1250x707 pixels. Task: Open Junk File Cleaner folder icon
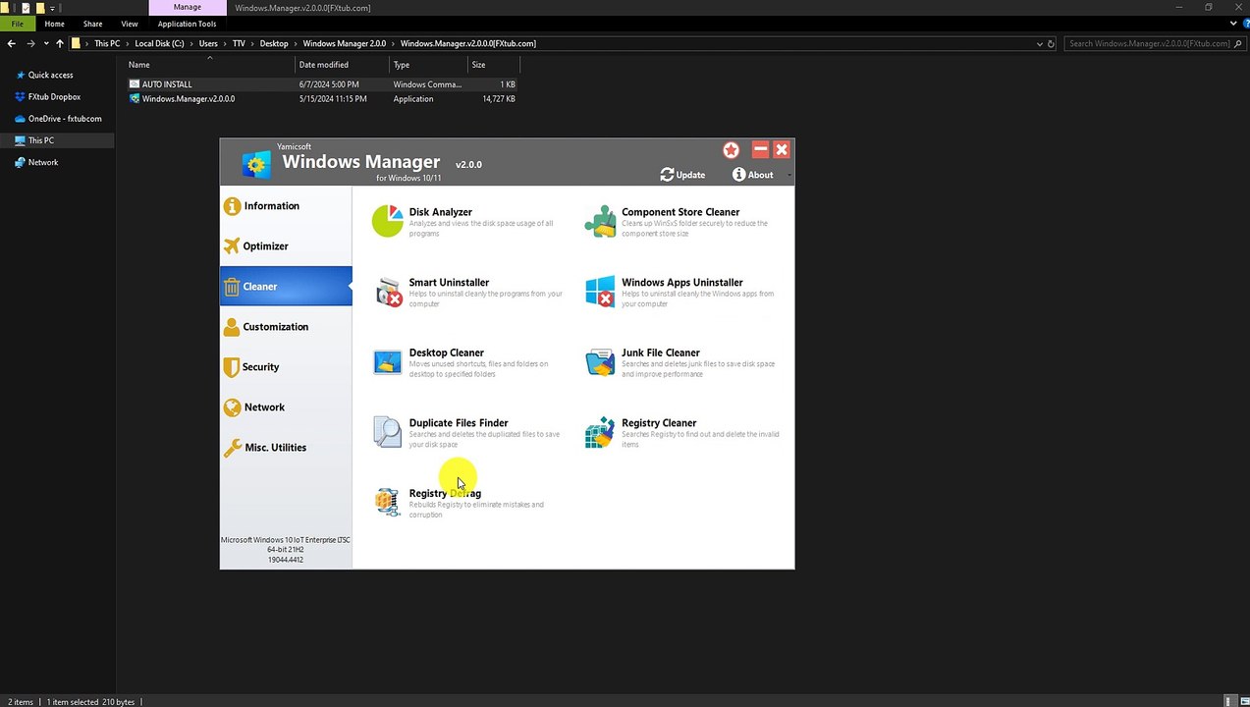pos(600,362)
